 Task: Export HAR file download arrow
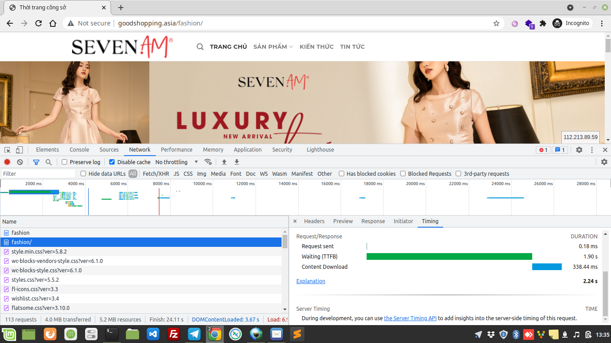point(237,162)
